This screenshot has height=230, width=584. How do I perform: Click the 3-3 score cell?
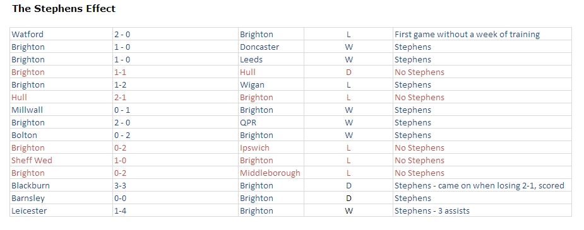point(176,186)
